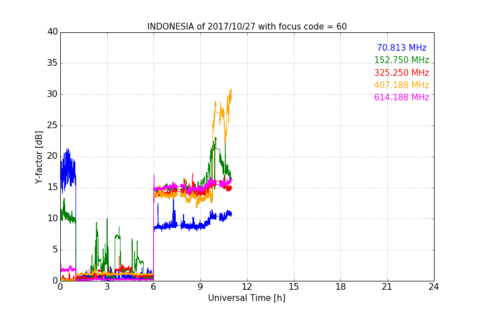The width and height of the screenshot is (482, 321).
Task: Click the x-axis tick value 9
Action: pos(200,287)
